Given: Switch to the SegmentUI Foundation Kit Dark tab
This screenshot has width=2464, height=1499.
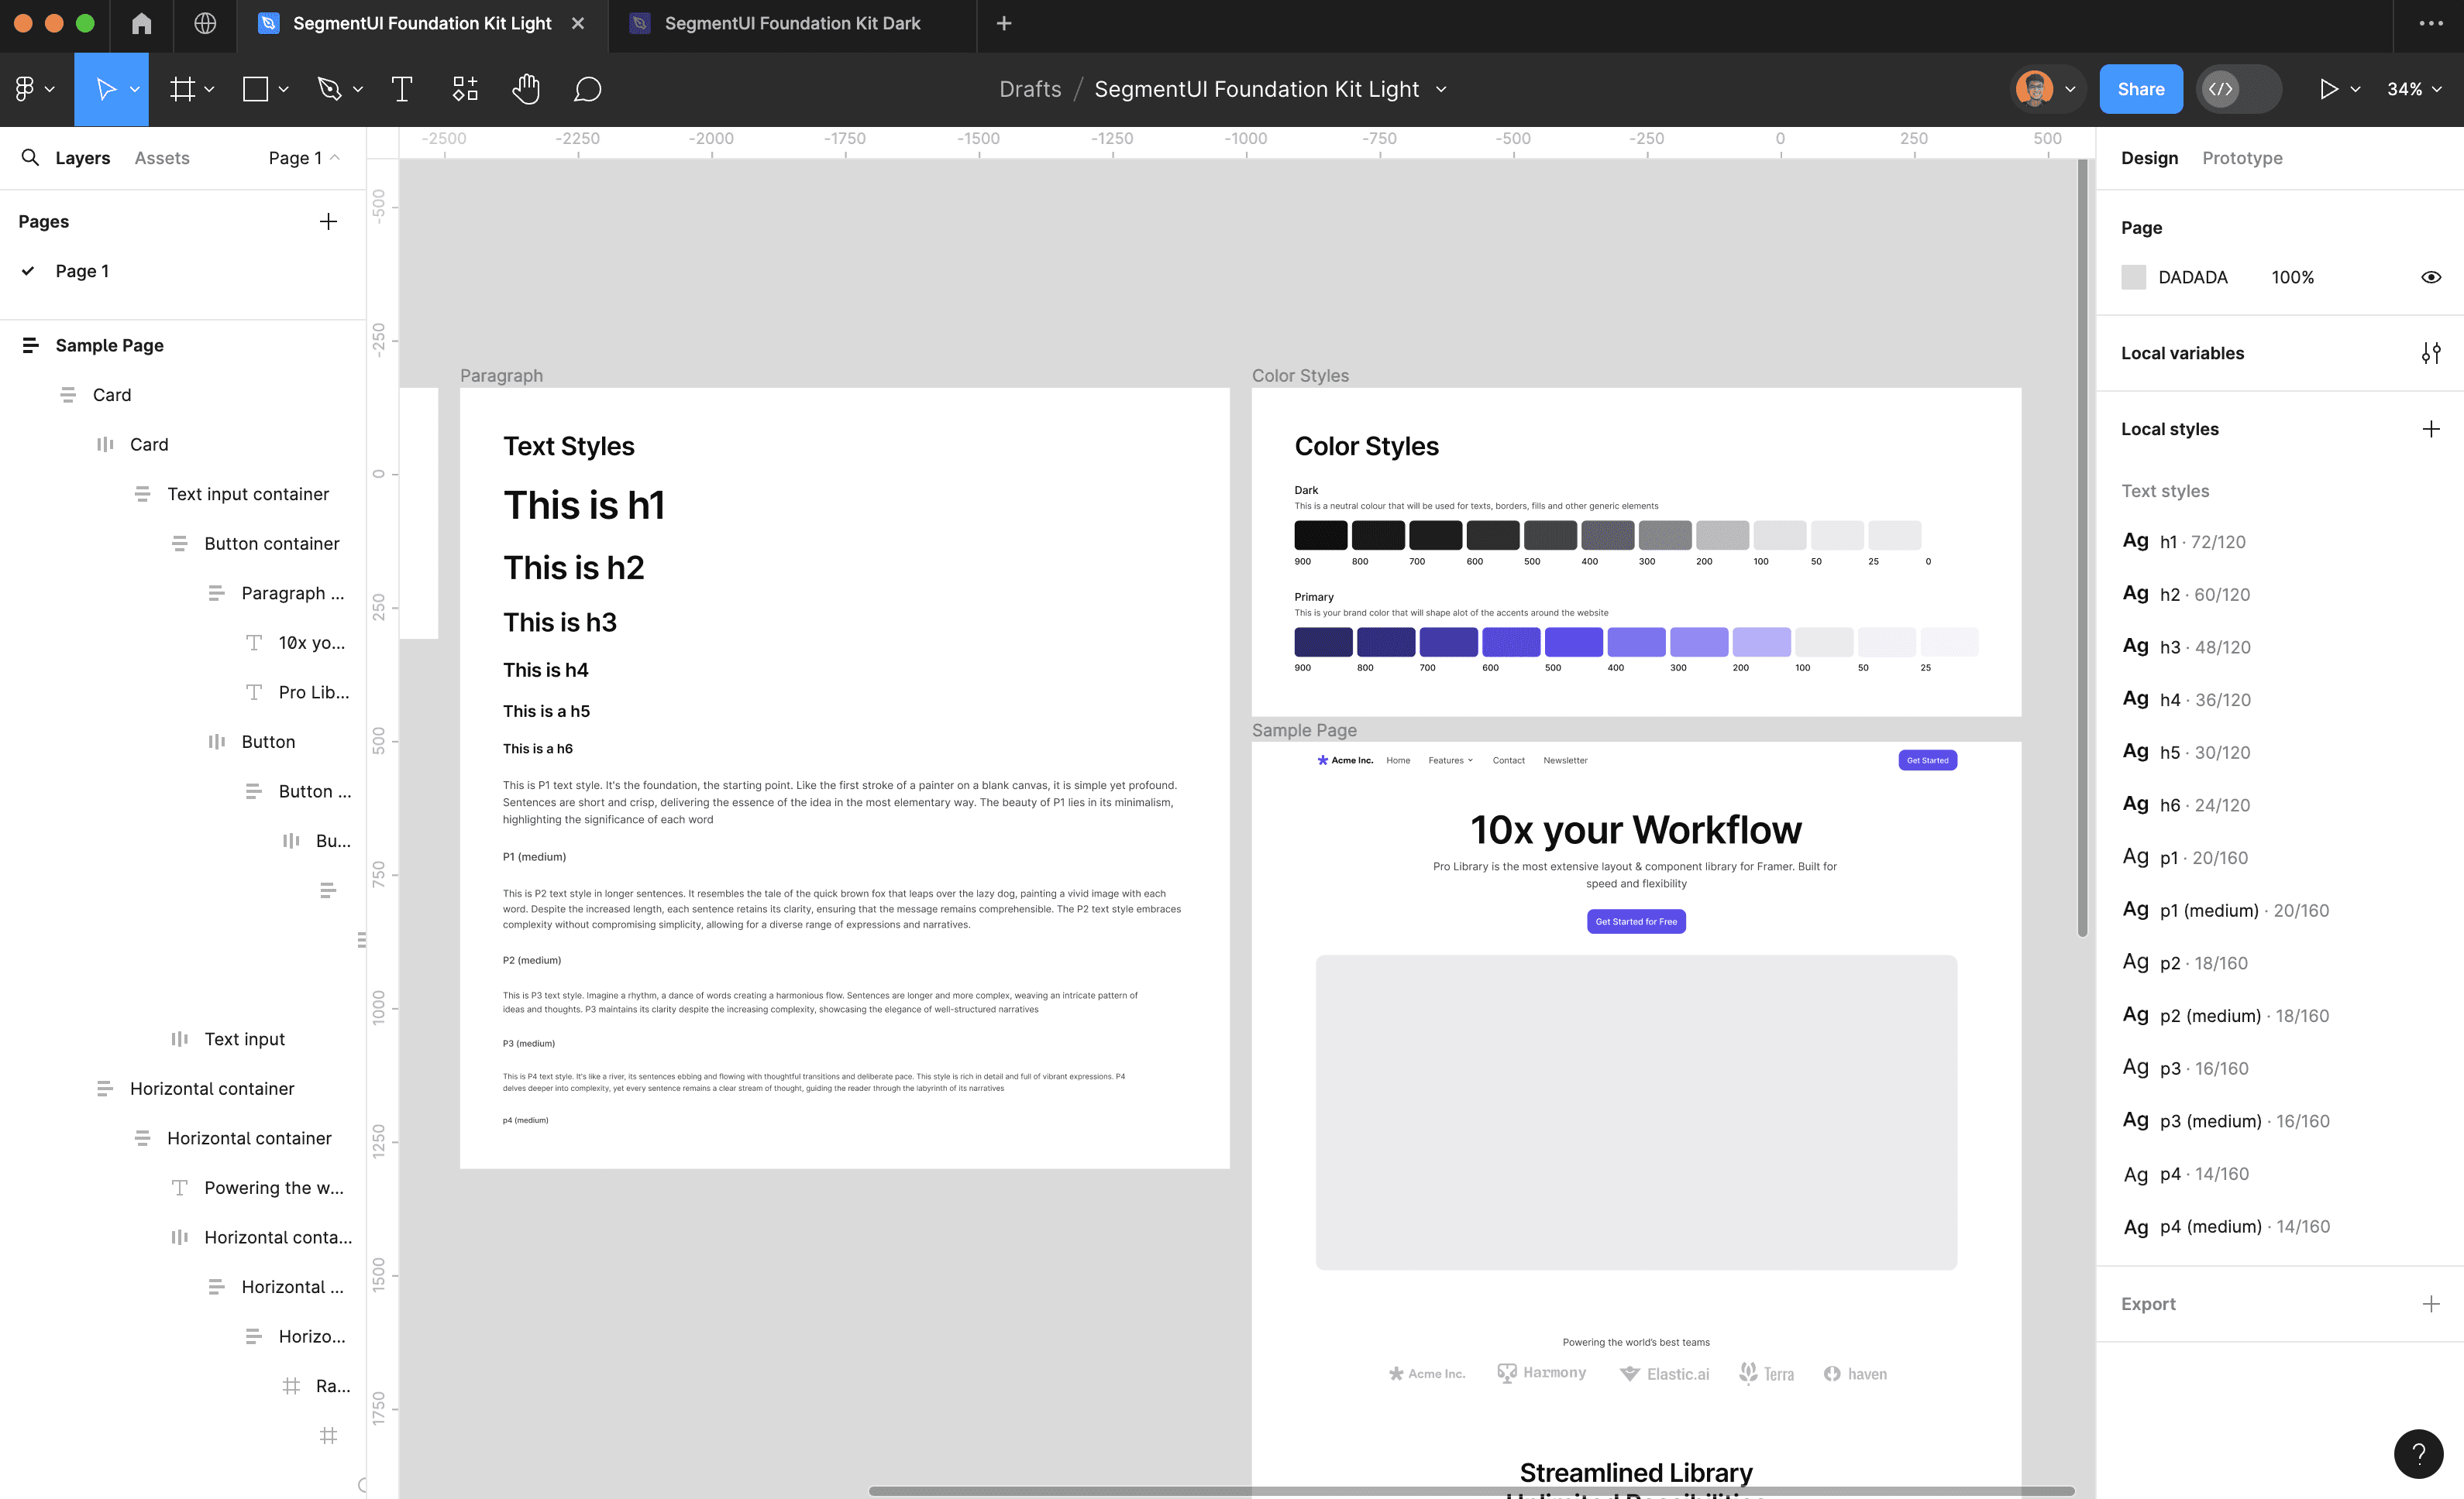Looking at the screenshot, I should [793, 23].
